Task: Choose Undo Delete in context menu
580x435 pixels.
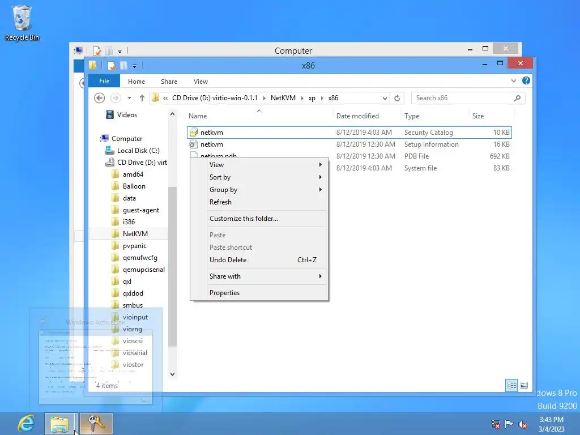Action: 259,260
